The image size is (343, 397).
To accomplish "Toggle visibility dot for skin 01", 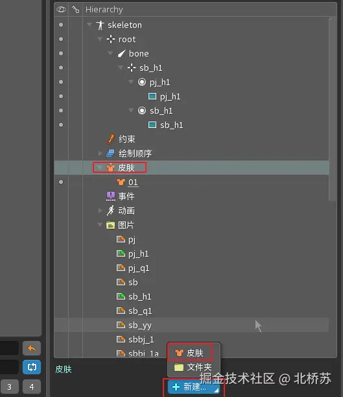I will click(61, 182).
